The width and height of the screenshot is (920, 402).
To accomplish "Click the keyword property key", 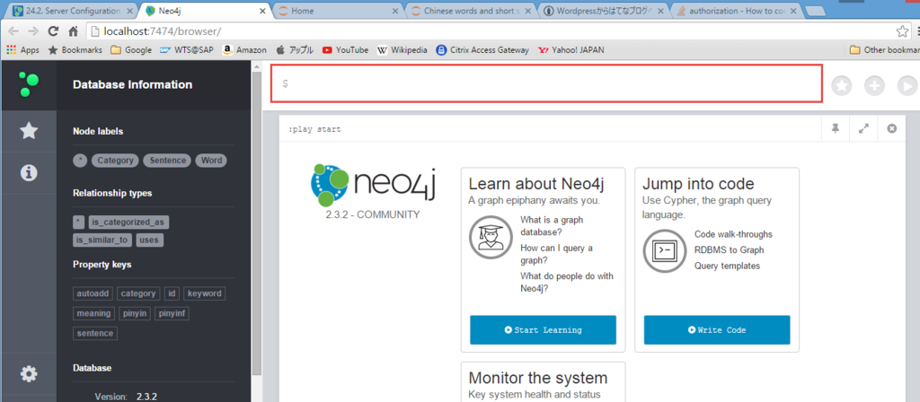I will tap(204, 293).
